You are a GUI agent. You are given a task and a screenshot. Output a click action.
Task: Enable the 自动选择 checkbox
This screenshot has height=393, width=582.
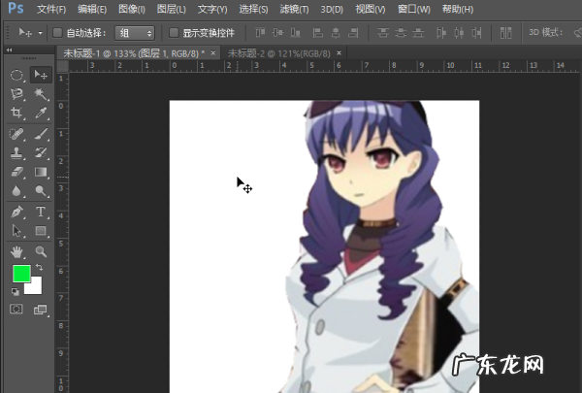(57, 32)
